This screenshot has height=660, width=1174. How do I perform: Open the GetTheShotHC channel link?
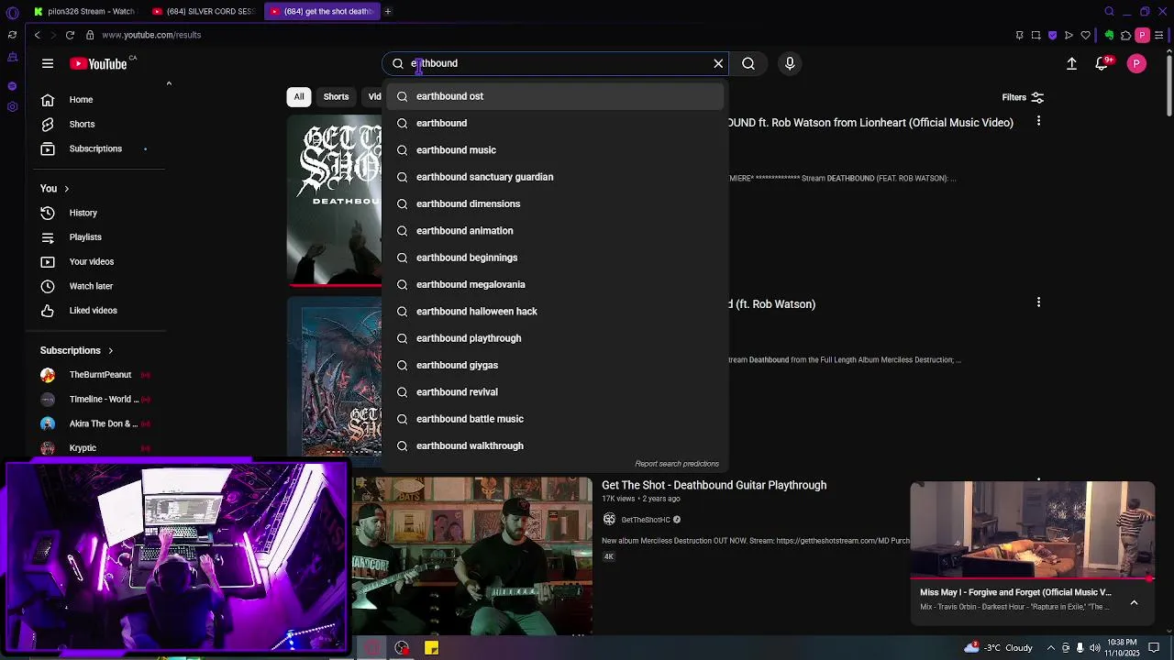(x=646, y=520)
